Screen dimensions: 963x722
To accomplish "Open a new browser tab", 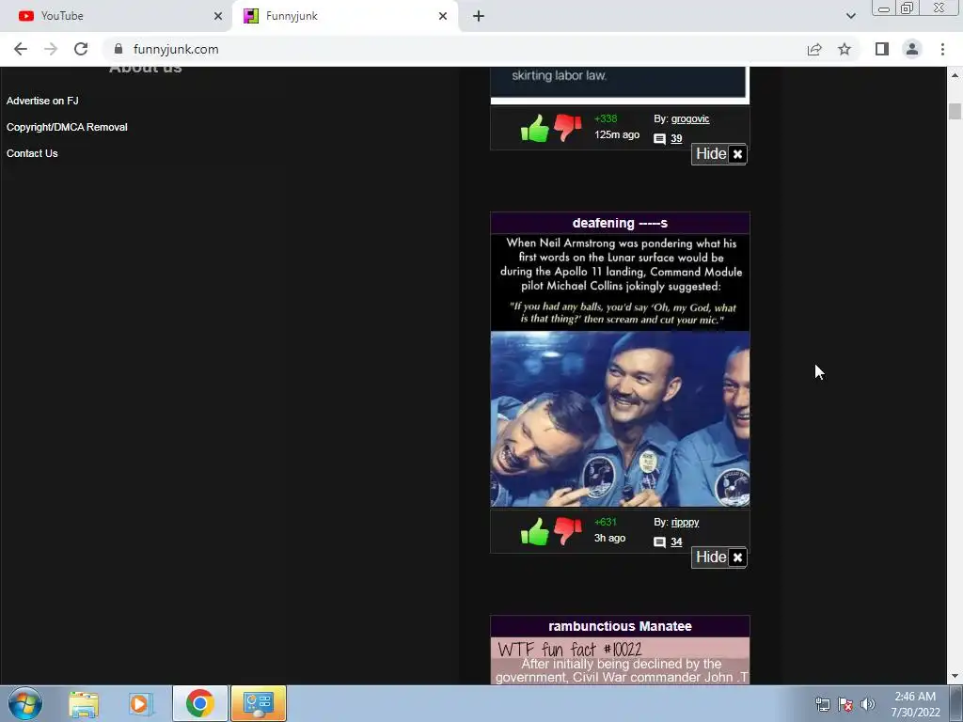I will coord(479,17).
